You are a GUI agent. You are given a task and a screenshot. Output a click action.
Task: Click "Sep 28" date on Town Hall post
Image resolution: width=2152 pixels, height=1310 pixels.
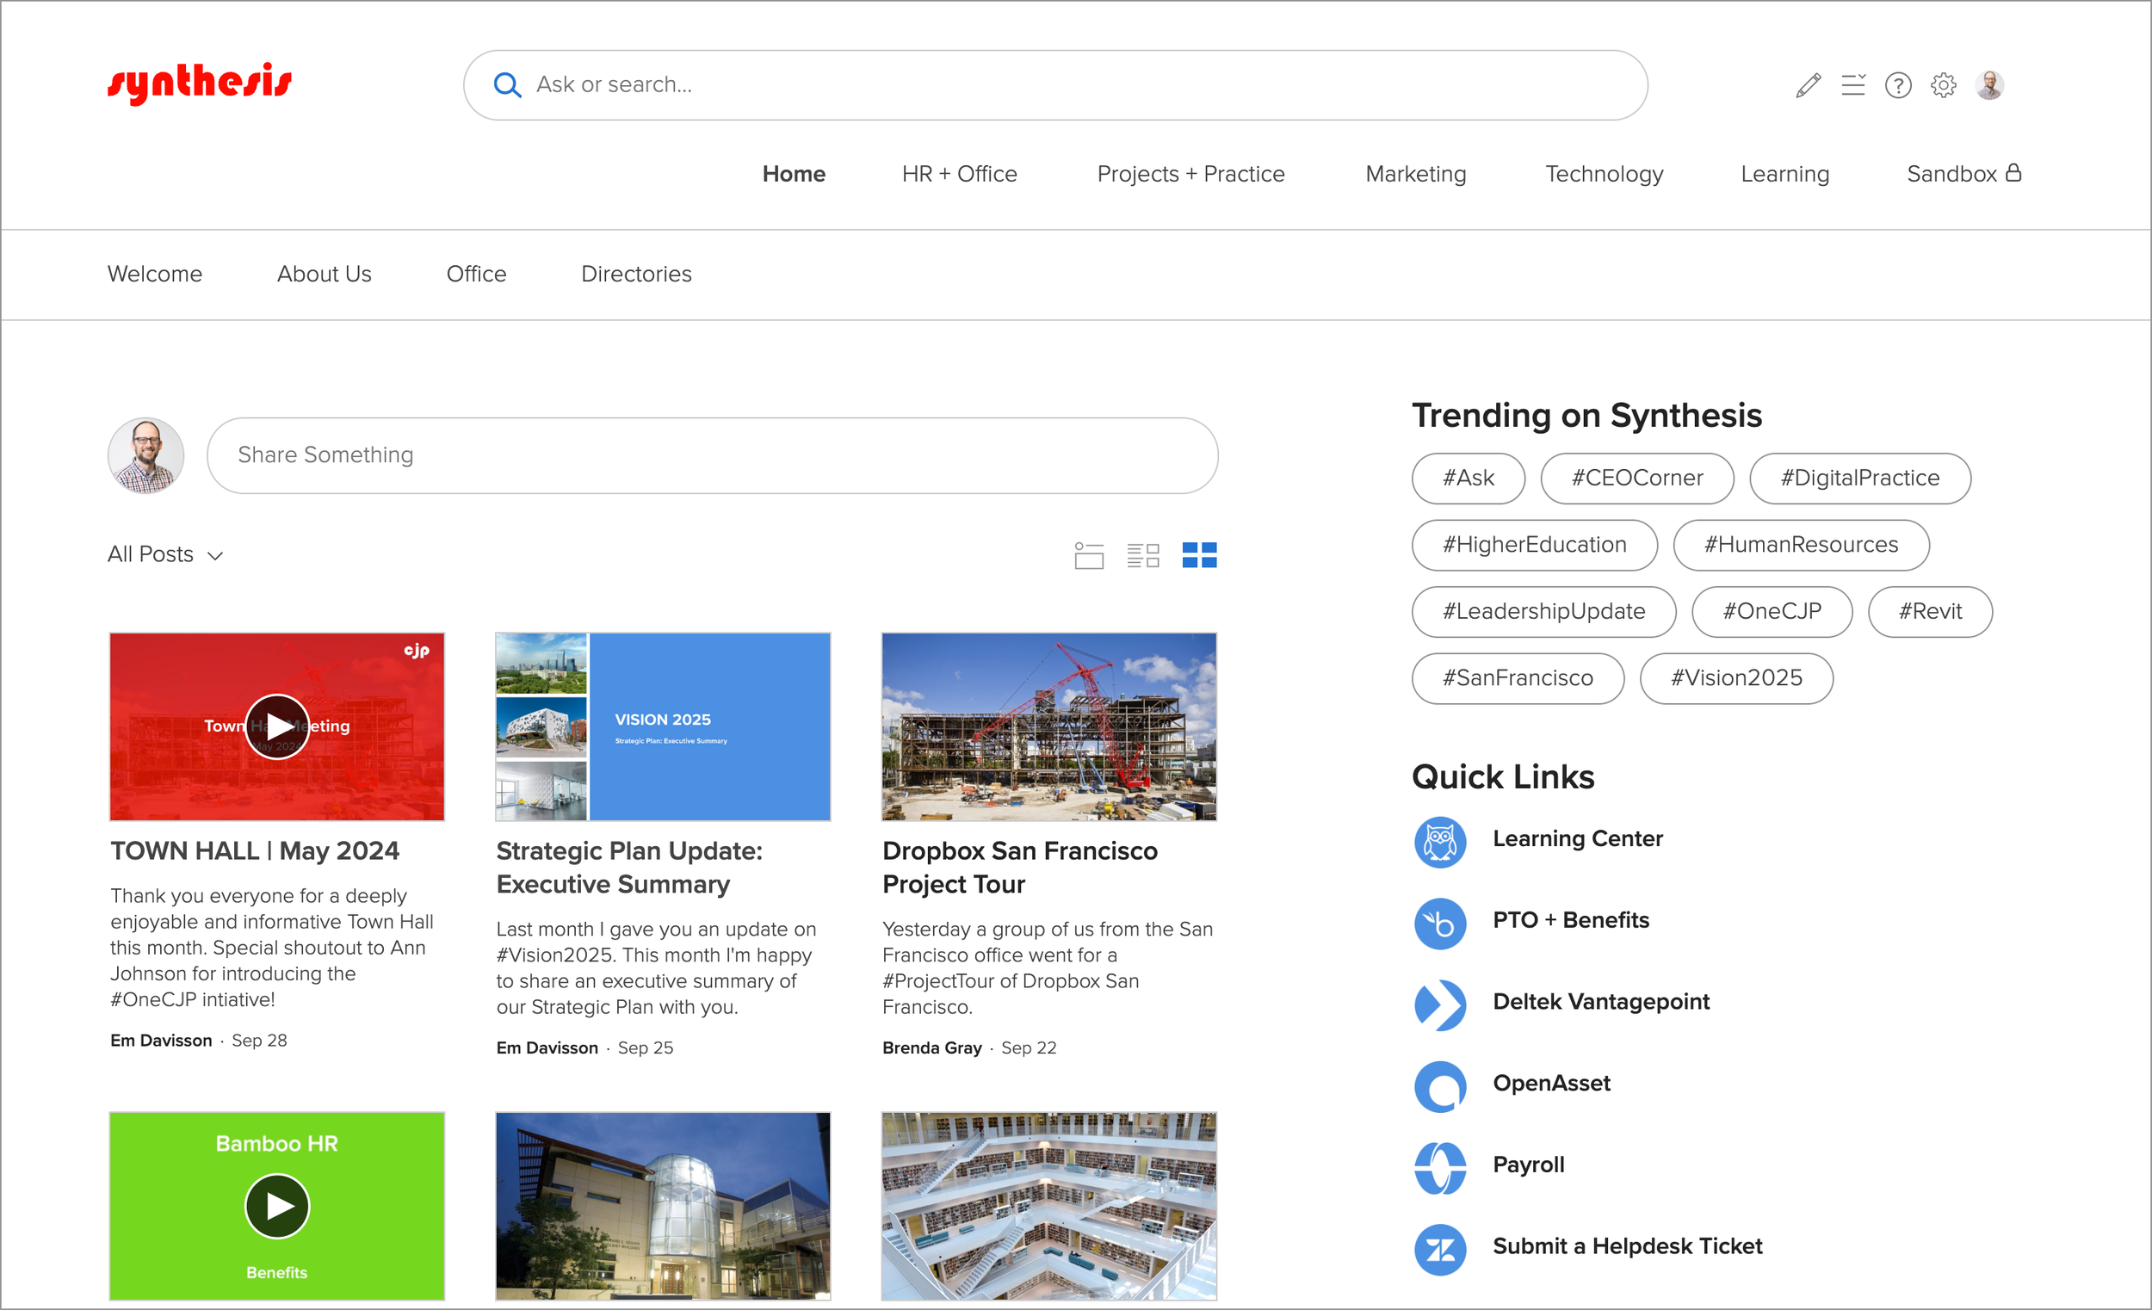[258, 1040]
